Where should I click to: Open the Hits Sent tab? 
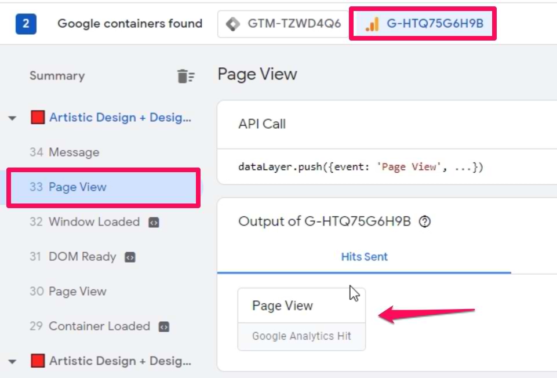tap(364, 257)
